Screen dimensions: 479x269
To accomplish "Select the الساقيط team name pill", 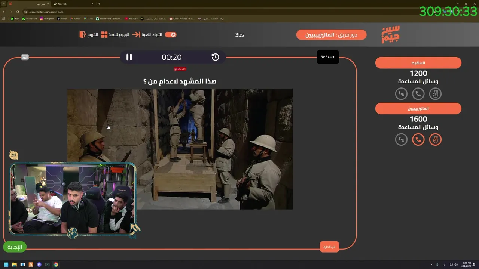I will (x=418, y=63).
